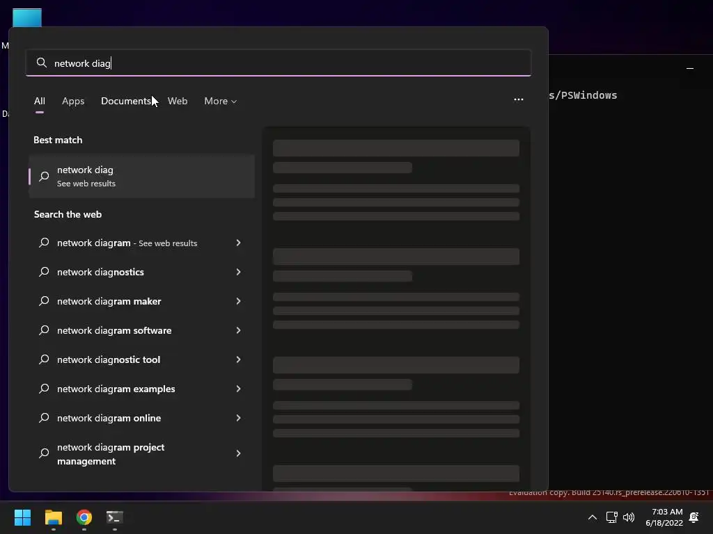Switch to the Apps tab
Viewport: 713px width, 534px height.
(73, 101)
